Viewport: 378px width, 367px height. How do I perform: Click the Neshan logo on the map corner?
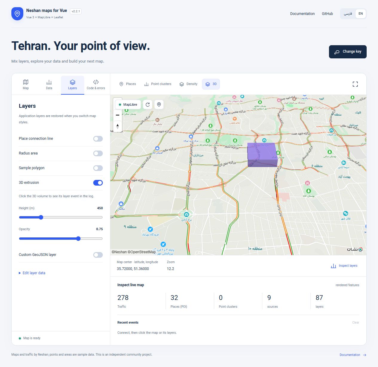click(355, 249)
